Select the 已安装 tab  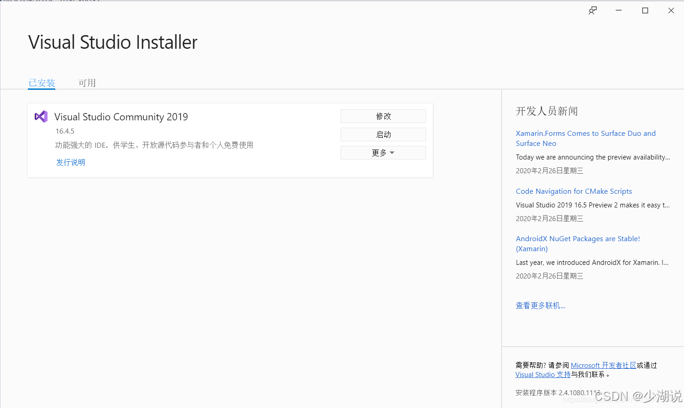pyautogui.click(x=42, y=83)
